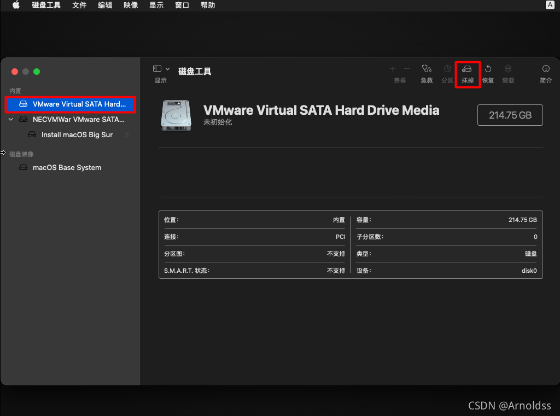Viewport: 560px width, 416px height.
Task: Open the 磁盘工具 application menu
Action: [x=46, y=5]
